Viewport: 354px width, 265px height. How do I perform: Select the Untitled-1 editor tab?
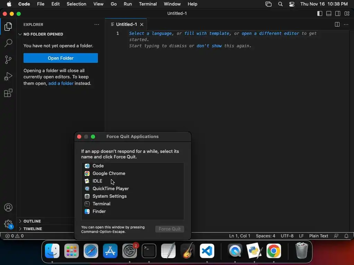coord(126,24)
